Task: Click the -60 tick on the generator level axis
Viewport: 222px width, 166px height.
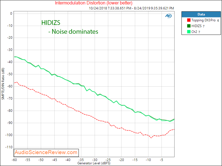Action: pyautogui.click(x=14, y=160)
